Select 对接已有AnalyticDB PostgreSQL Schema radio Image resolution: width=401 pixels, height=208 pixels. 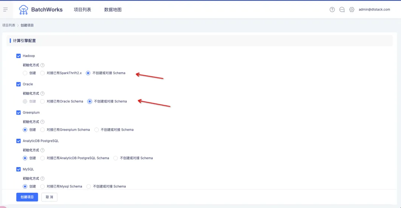coord(42,158)
